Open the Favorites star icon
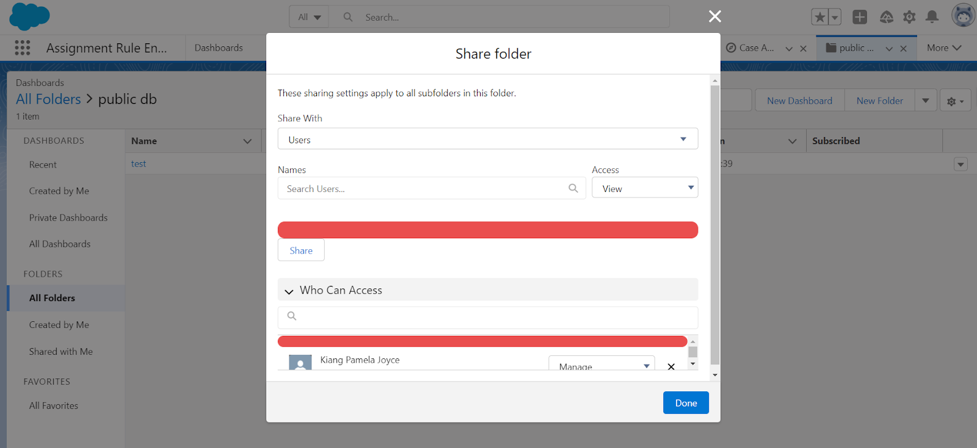The height and width of the screenshot is (448, 977). pyautogui.click(x=819, y=17)
